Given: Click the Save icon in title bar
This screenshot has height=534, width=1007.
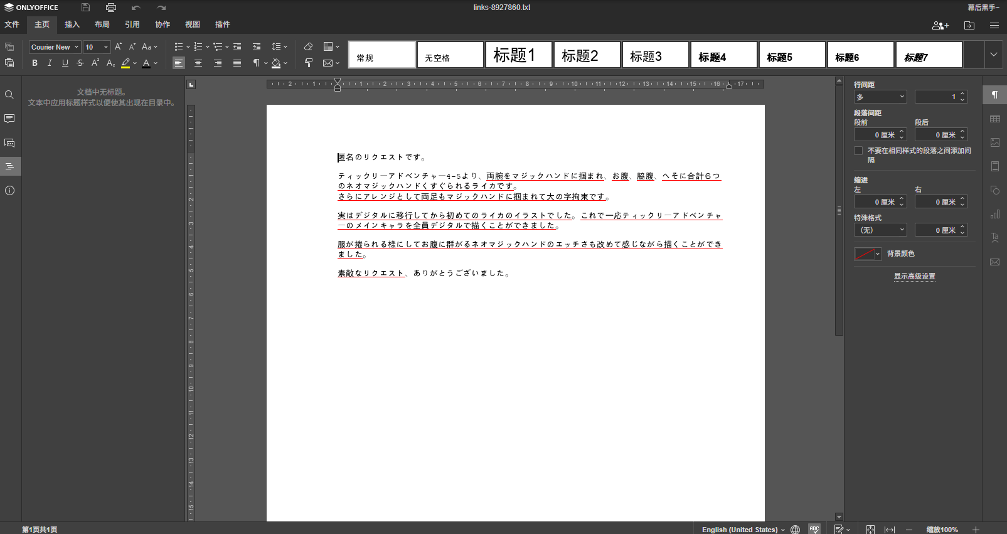Looking at the screenshot, I should tap(86, 8).
